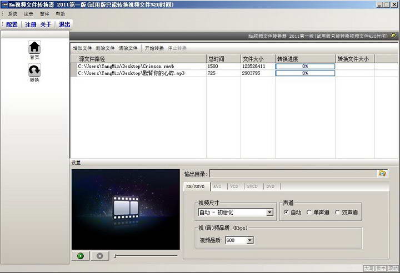The image size is (400, 273).
Task: Click 删除文件 to delete file
Action: (105, 48)
